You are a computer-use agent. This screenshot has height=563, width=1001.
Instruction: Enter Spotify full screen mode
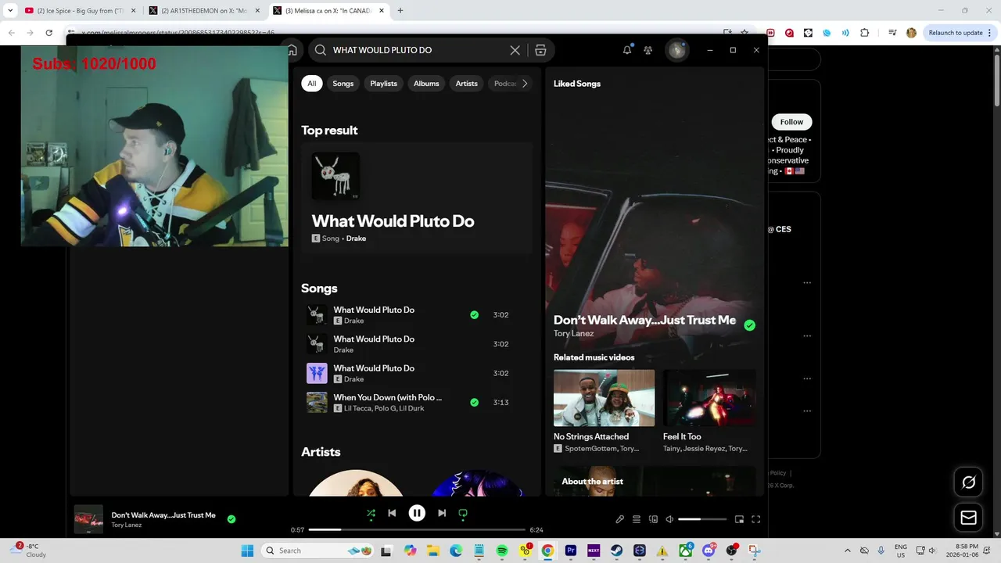click(x=756, y=519)
